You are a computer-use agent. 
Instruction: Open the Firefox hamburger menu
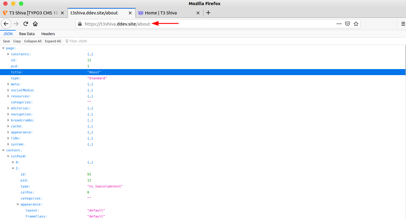tap(403, 24)
